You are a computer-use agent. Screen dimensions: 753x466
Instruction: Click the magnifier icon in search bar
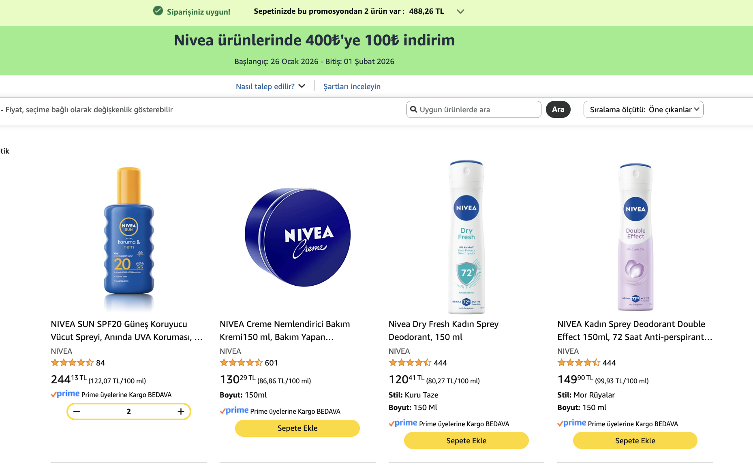point(414,109)
